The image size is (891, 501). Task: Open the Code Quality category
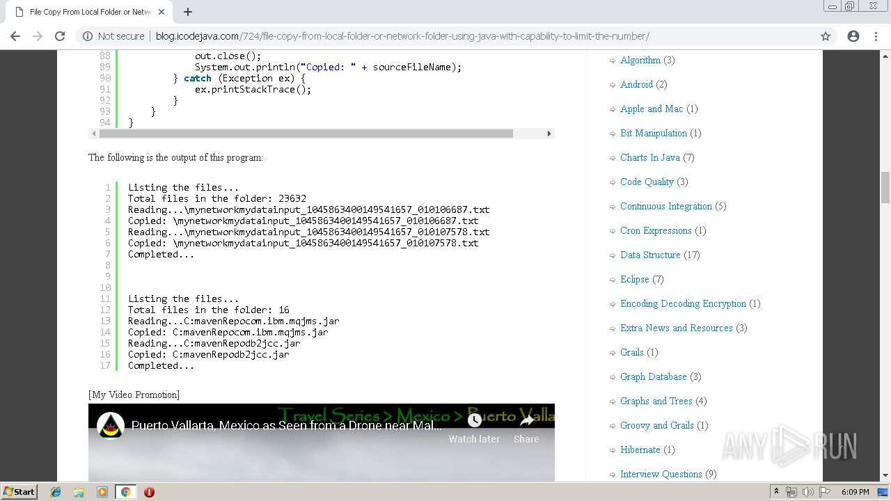tap(647, 182)
